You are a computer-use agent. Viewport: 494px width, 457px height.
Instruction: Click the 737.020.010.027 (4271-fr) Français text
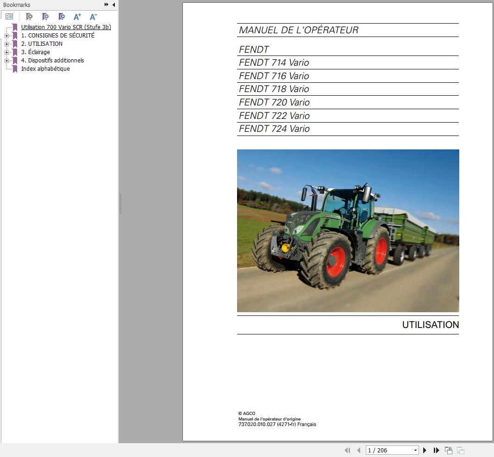[x=277, y=424]
